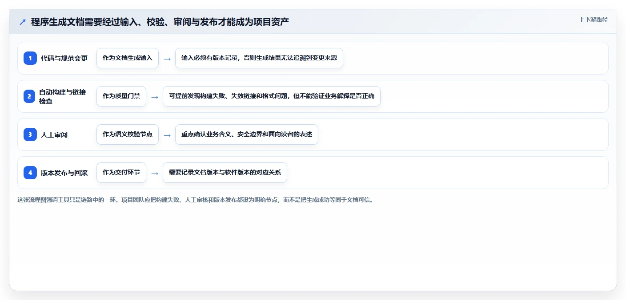Click the box starting with 重点确认业务含义
Image resolution: width=626 pixels, height=300 pixels.
[247, 134]
